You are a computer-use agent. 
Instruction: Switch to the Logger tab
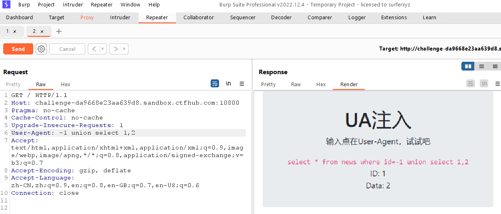click(357, 18)
